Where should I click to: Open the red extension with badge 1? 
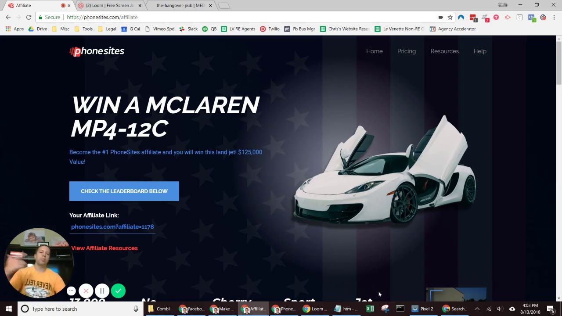(x=473, y=18)
